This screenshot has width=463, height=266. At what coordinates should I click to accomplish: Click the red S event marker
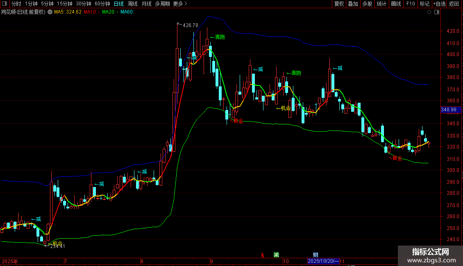(263, 255)
